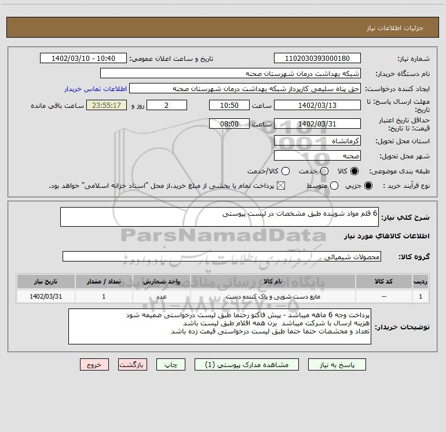
Task: Click the general need description text box
Action: [x=220, y=217]
